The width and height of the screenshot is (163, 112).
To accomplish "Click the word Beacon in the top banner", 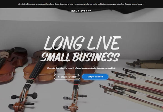I will (x=30, y=4).
